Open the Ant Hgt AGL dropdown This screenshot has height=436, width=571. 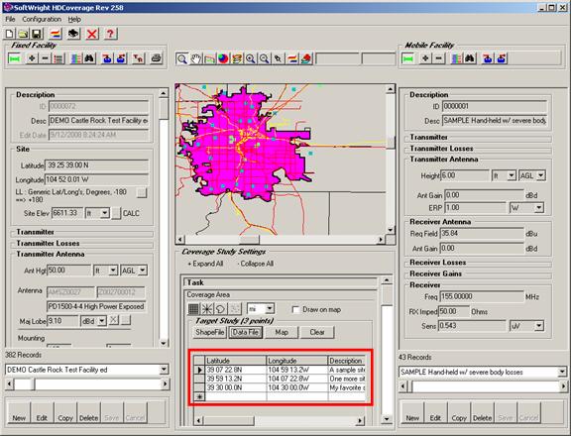point(143,271)
